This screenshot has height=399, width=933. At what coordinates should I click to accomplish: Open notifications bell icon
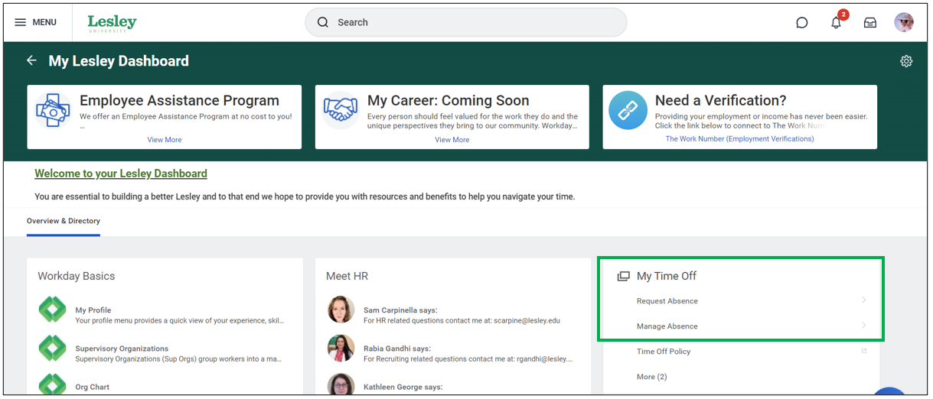[x=837, y=22]
